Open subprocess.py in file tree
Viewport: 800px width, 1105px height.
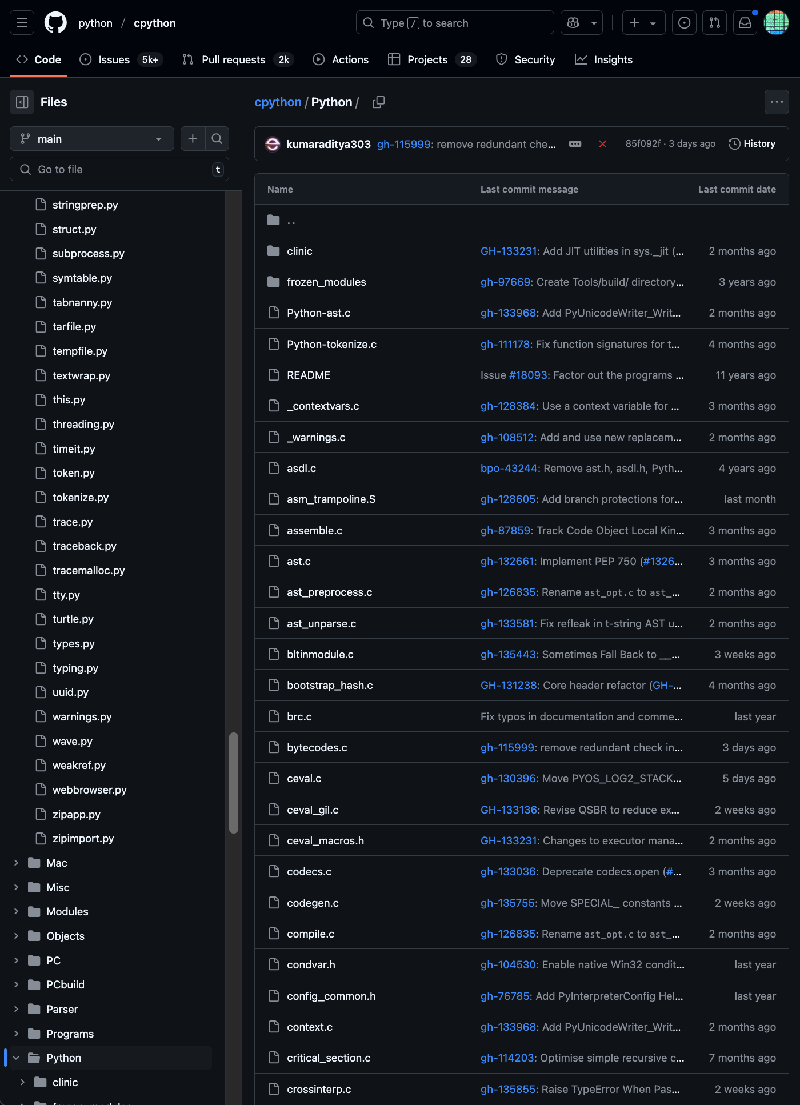[89, 253]
